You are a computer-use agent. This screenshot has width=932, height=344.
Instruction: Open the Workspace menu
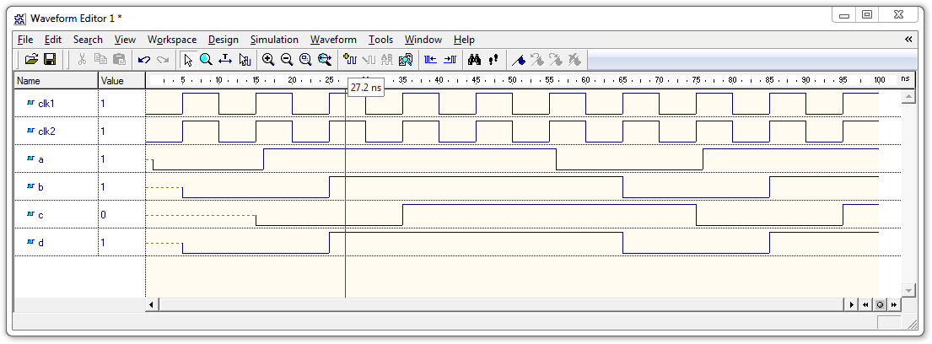(172, 40)
